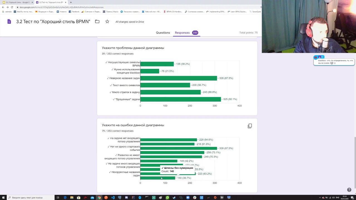356x200 pixels.
Task: Open the SonarQube bookmark
Action: (255, 12)
